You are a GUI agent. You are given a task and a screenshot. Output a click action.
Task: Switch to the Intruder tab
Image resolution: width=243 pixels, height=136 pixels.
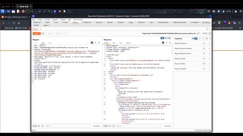coord(65,22)
